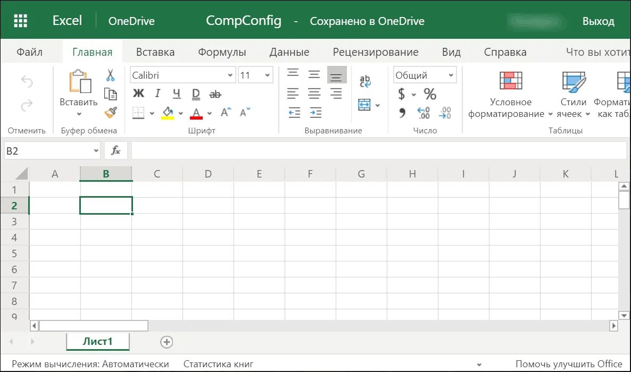
Task: Open merge cells dropdown arrow
Action: [x=377, y=105]
